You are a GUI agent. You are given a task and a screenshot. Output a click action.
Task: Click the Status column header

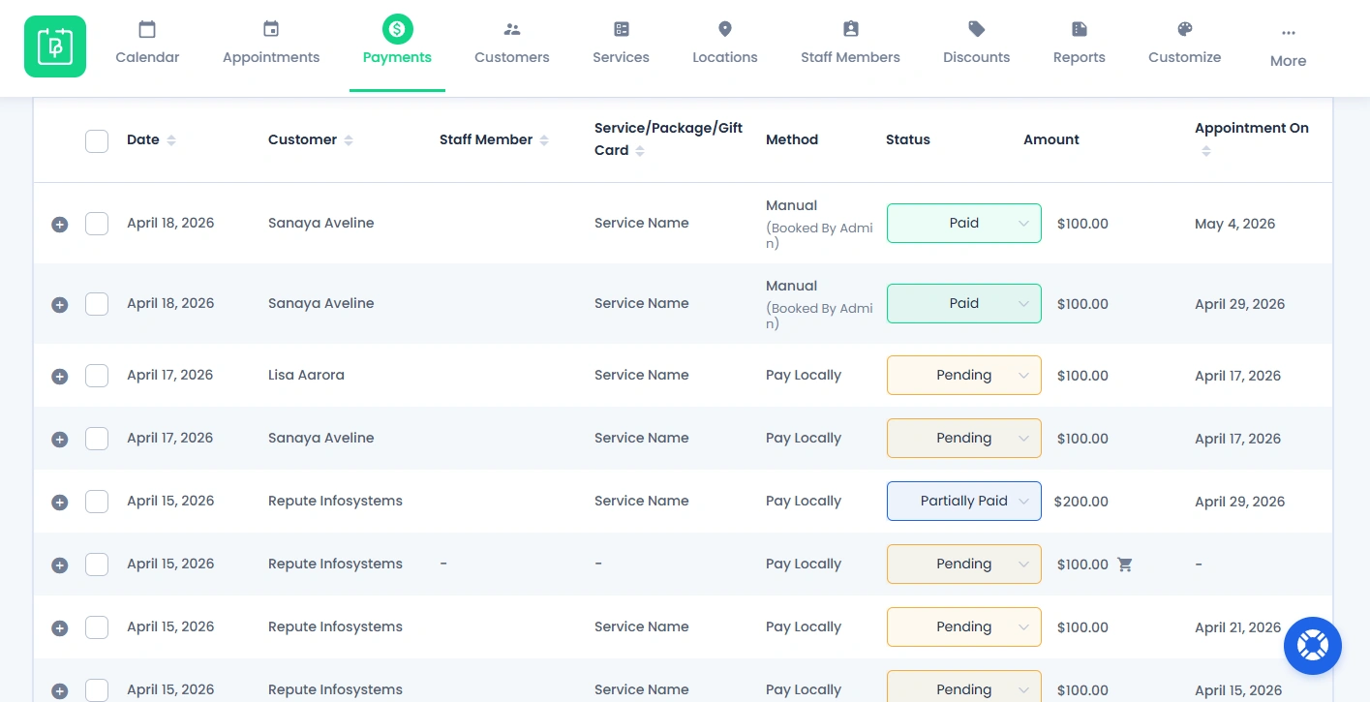908,139
